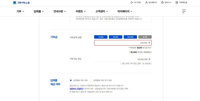Viewport: 200px width, 101px height.
Task: Open the 기부 menu label
Action: (19, 11)
